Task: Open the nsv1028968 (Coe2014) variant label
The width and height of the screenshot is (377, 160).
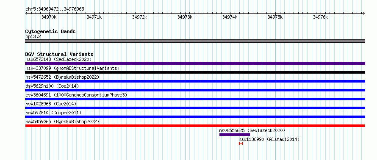Action: [x=51, y=104]
